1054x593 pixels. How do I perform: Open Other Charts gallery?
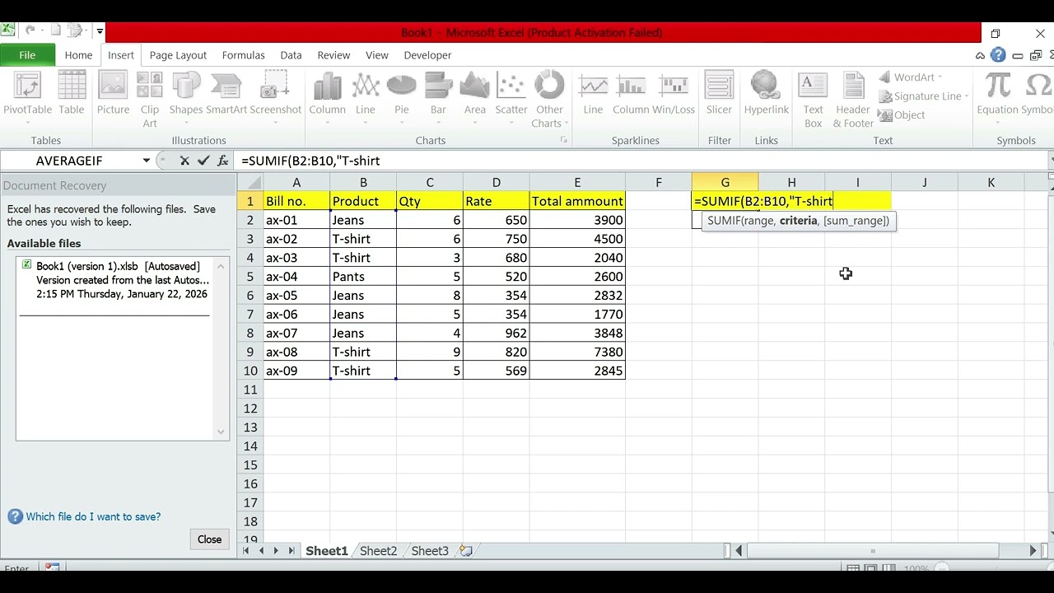point(549,99)
